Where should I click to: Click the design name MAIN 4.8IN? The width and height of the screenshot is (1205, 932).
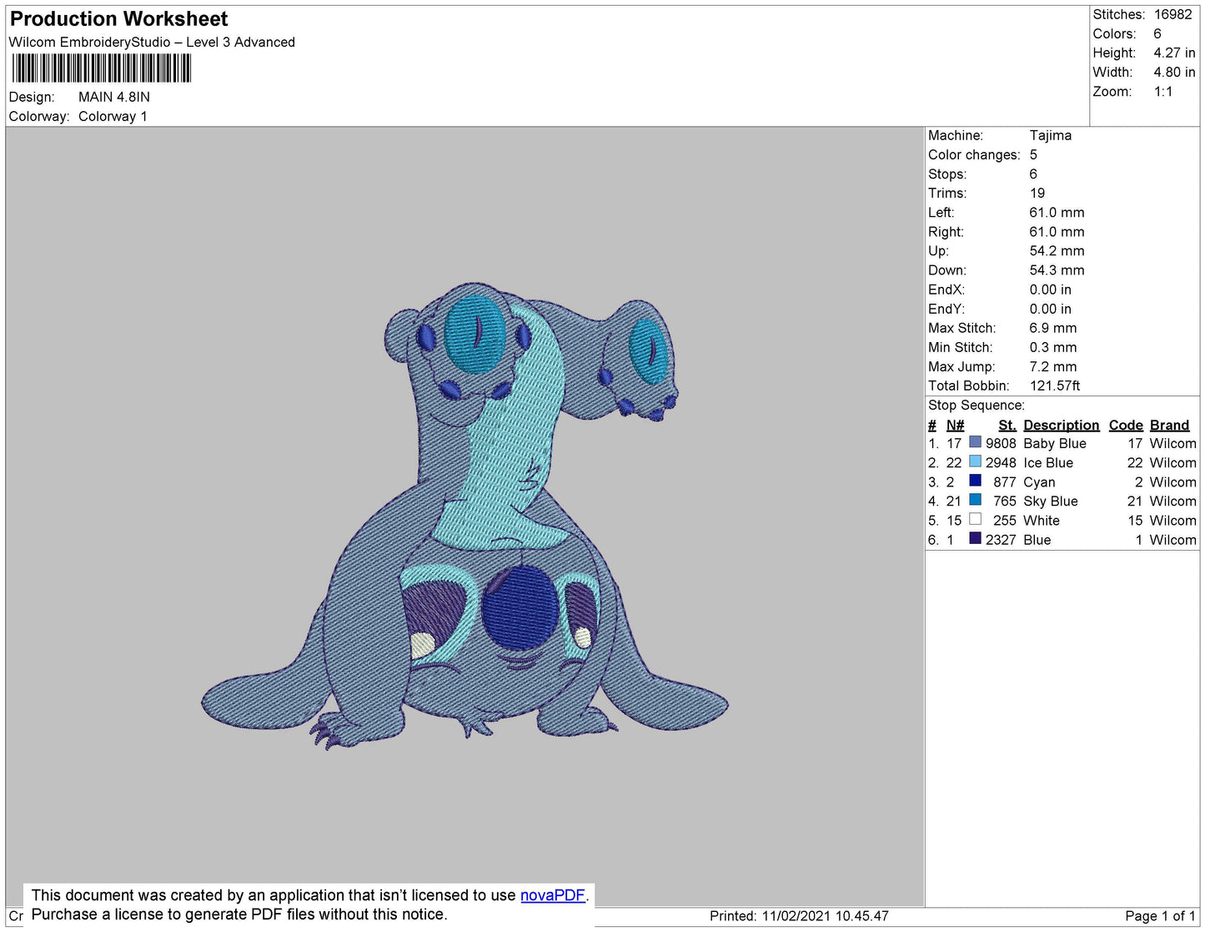tap(114, 97)
